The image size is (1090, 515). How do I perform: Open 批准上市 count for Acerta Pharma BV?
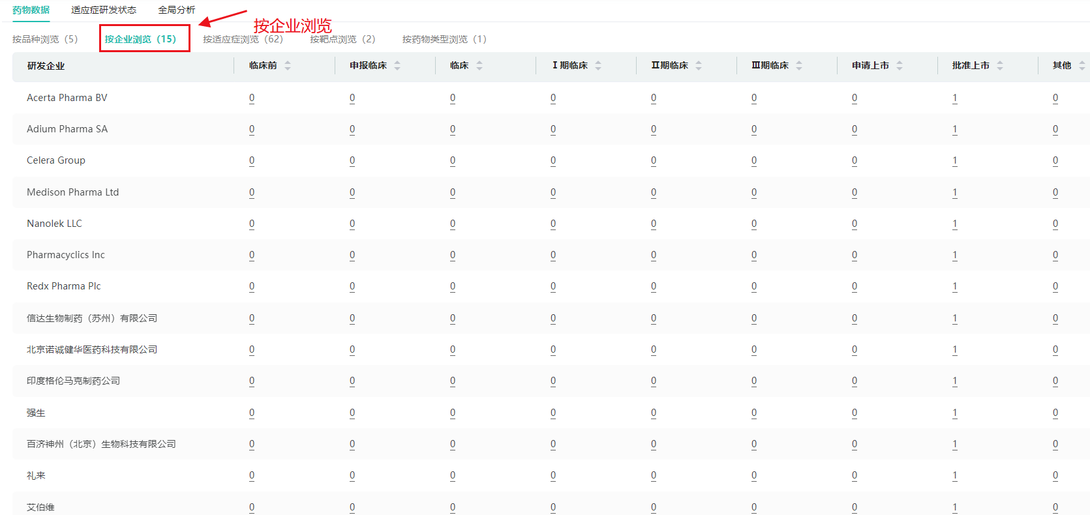click(955, 98)
